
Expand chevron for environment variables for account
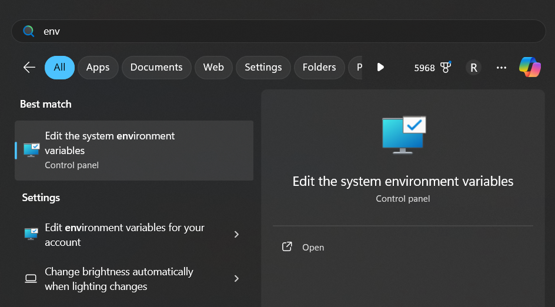pos(236,235)
